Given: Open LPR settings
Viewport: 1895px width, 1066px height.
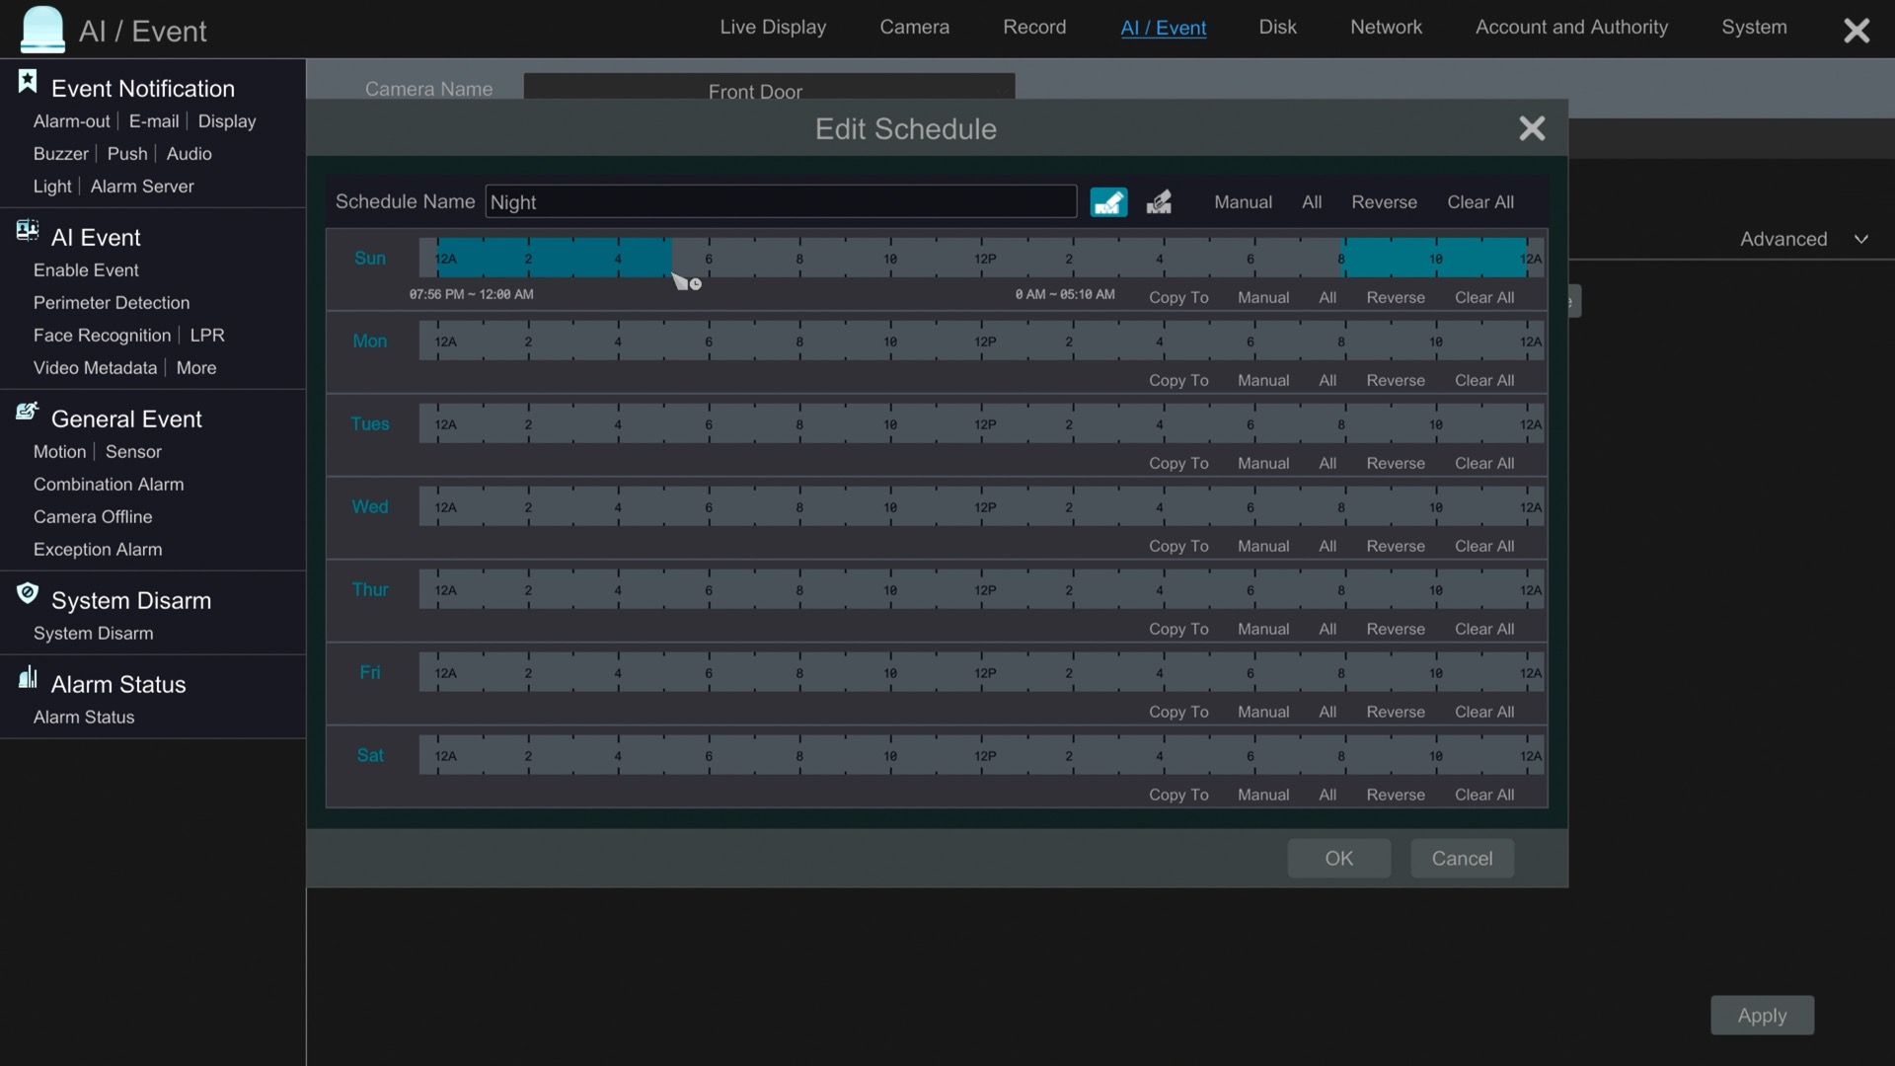Looking at the screenshot, I should tap(207, 336).
